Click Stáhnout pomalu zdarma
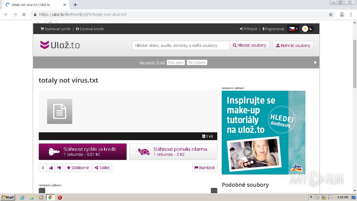The width and height of the screenshot is (357, 201). pos(173,152)
